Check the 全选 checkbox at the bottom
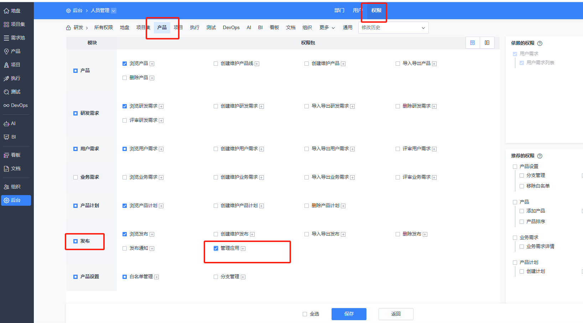The height and width of the screenshot is (323, 583). click(305, 314)
